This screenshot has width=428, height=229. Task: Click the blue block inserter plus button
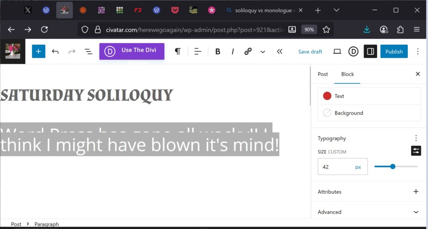pos(38,51)
